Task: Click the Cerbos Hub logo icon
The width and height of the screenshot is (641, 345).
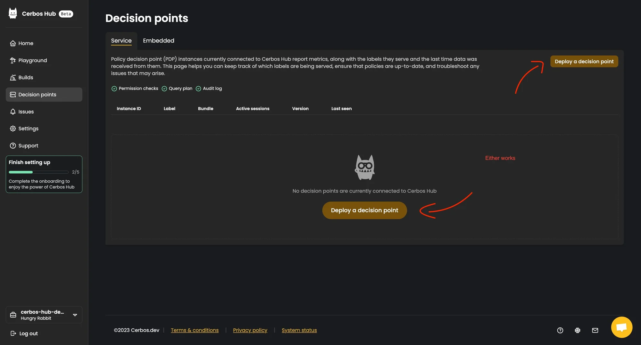Action: click(x=13, y=13)
